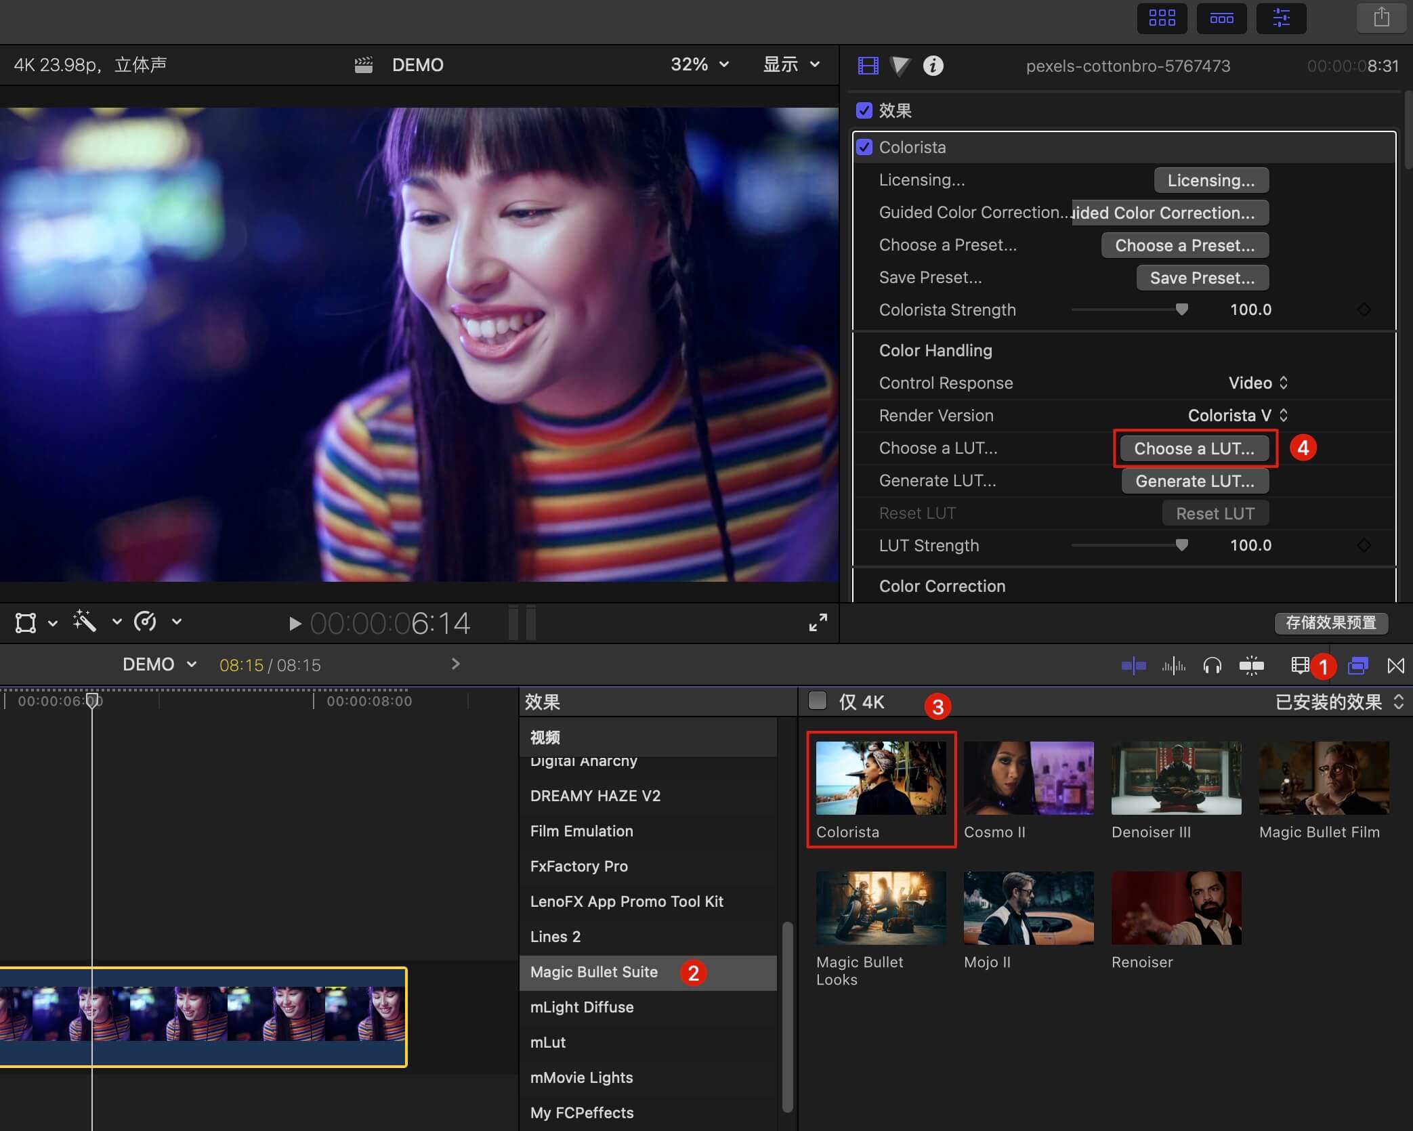Open DEMO project timeline dropdown
1413x1131 pixels.
click(x=160, y=664)
